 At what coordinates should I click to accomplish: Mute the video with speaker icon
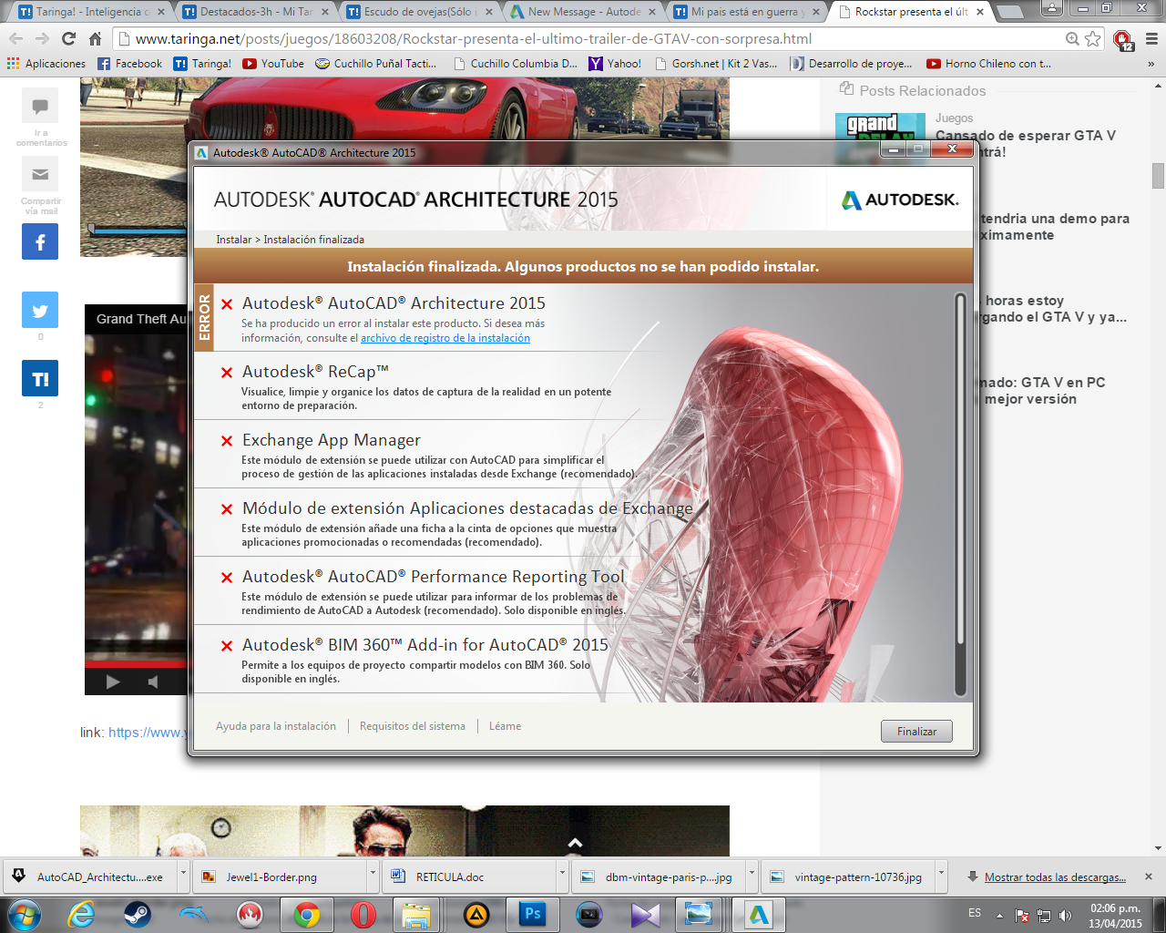(x=153, y=682)
